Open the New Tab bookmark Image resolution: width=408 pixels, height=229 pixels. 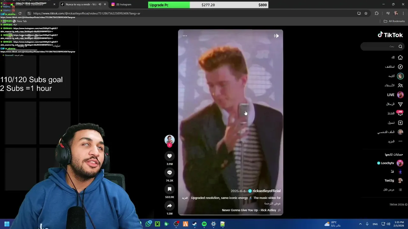pyautogui.click(x=19, y=21)
